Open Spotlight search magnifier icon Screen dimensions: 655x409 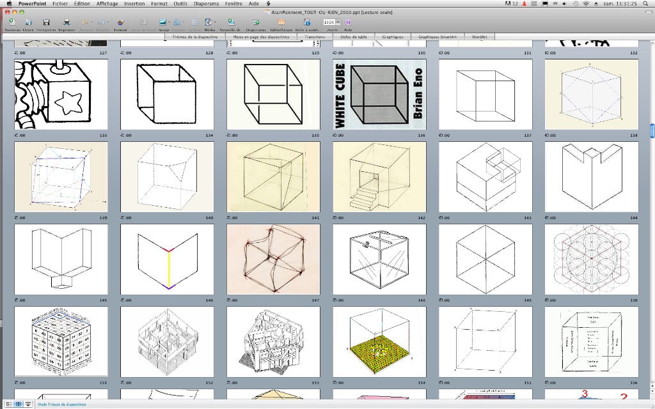pos(645,4)
